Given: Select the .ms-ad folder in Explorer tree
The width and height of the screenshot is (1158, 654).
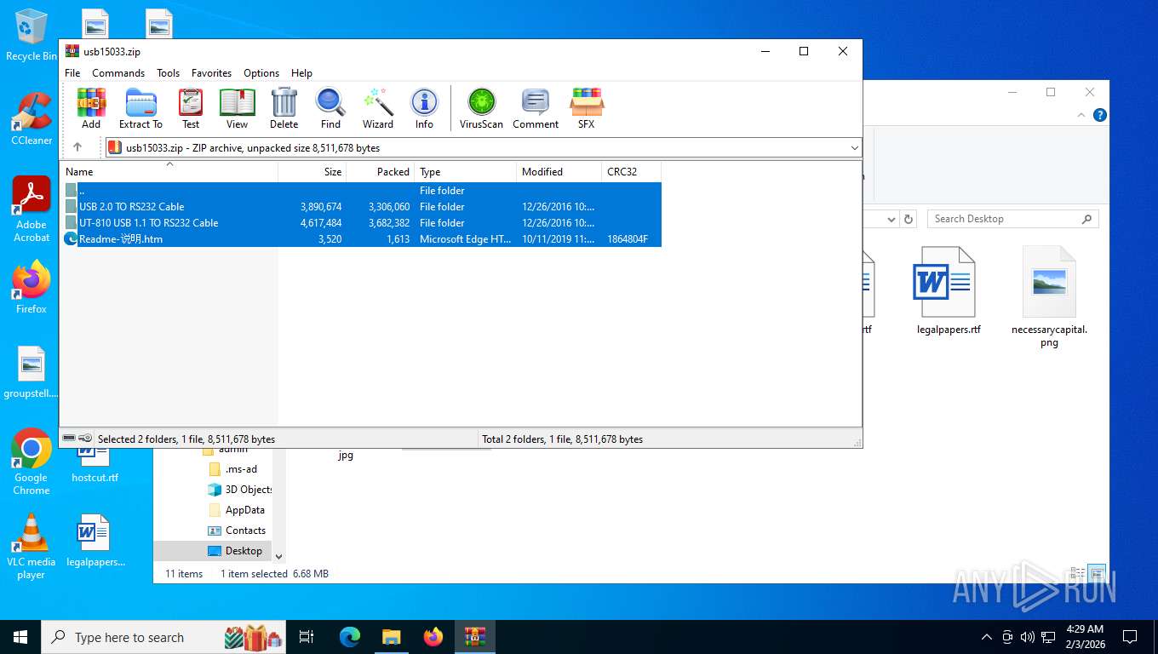Looking at the screenshot, I should point(233,469).
